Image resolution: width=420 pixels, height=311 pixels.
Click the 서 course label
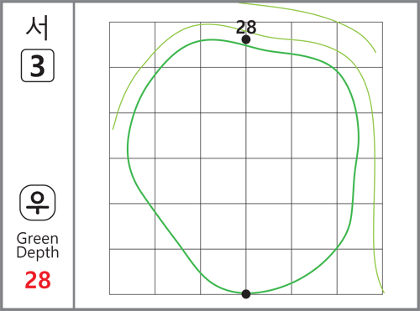(37, 28)
